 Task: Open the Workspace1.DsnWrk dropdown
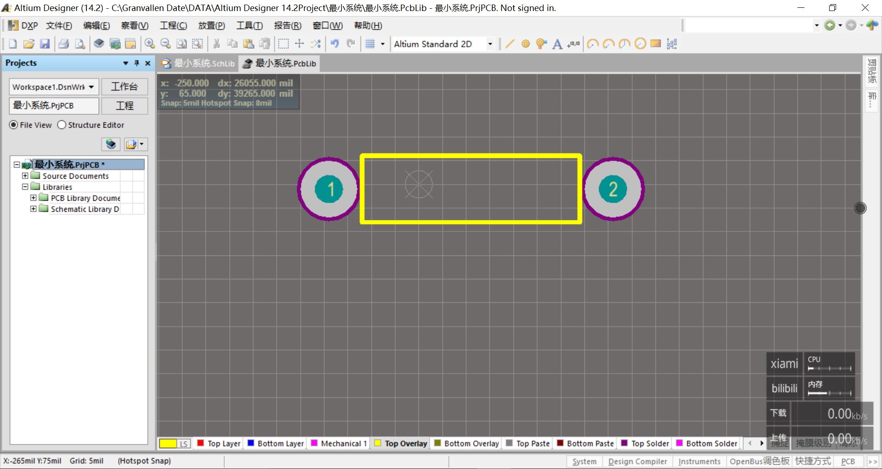91,87
